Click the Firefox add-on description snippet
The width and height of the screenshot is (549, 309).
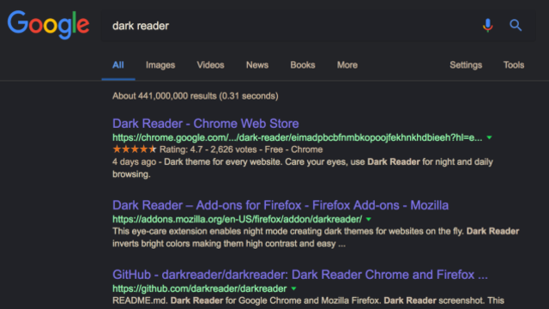coord(316,237)
